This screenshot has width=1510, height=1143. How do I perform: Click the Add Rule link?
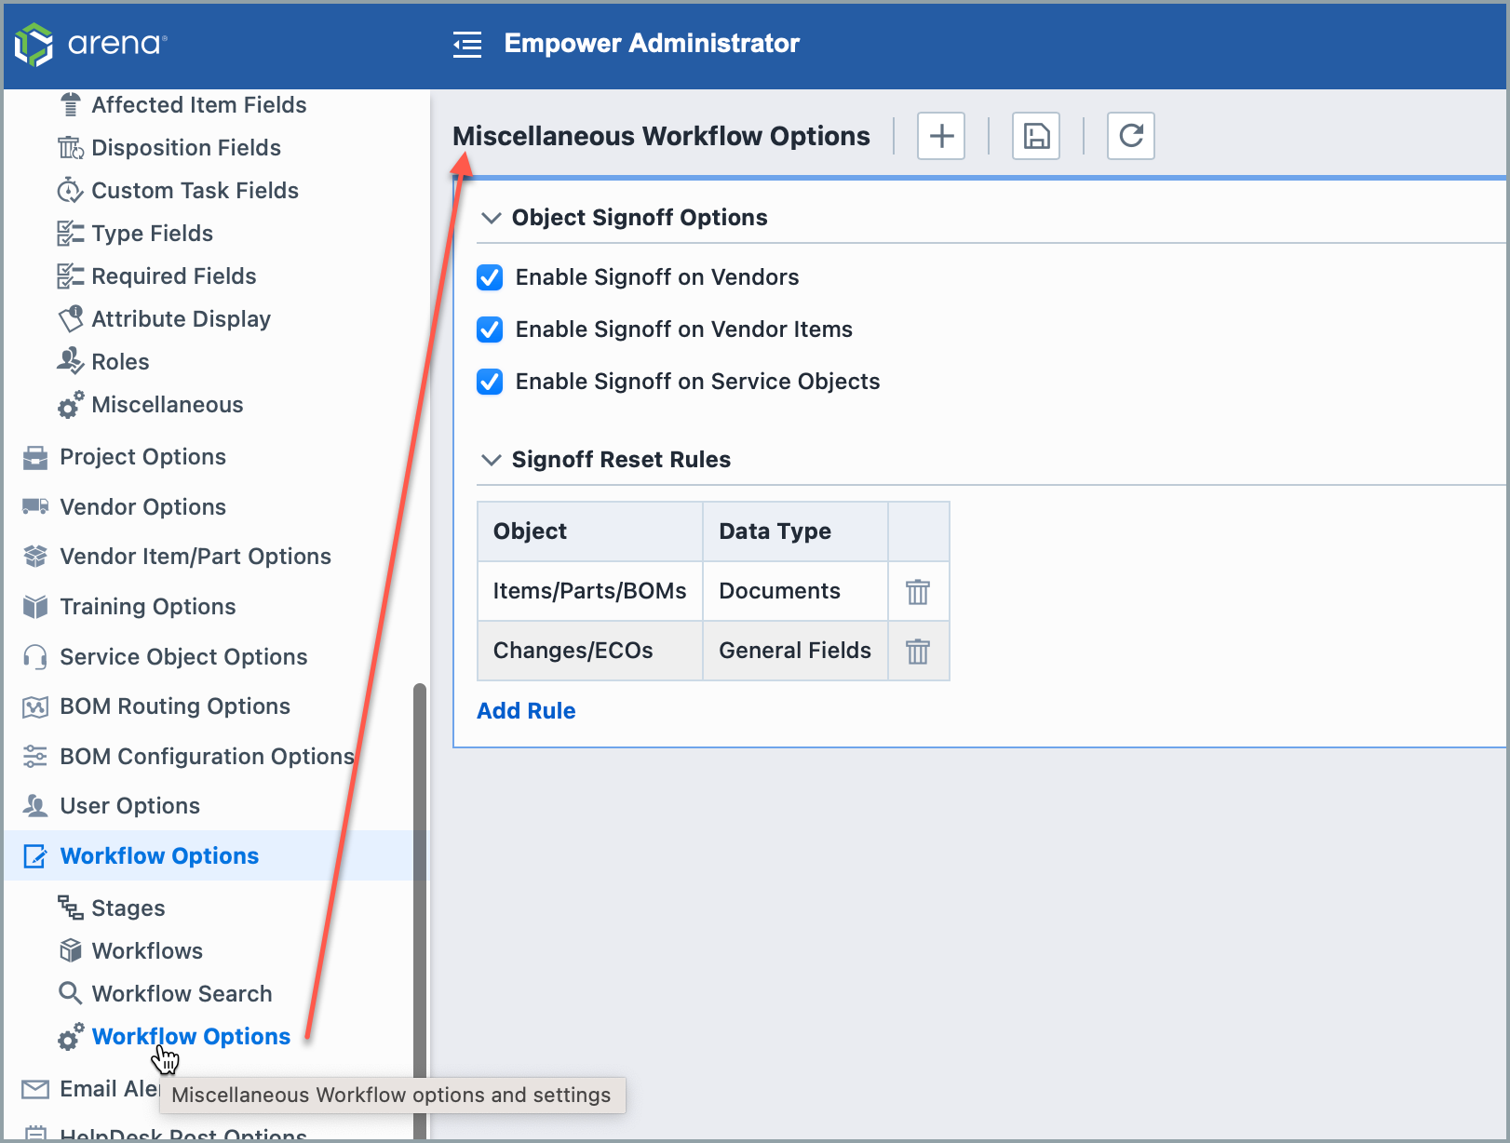(526, 710)
